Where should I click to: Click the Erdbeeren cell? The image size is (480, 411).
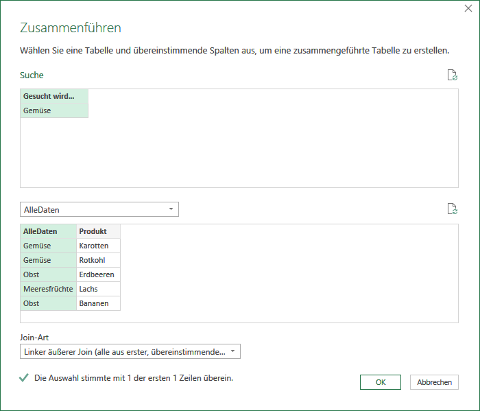(98, 274)
